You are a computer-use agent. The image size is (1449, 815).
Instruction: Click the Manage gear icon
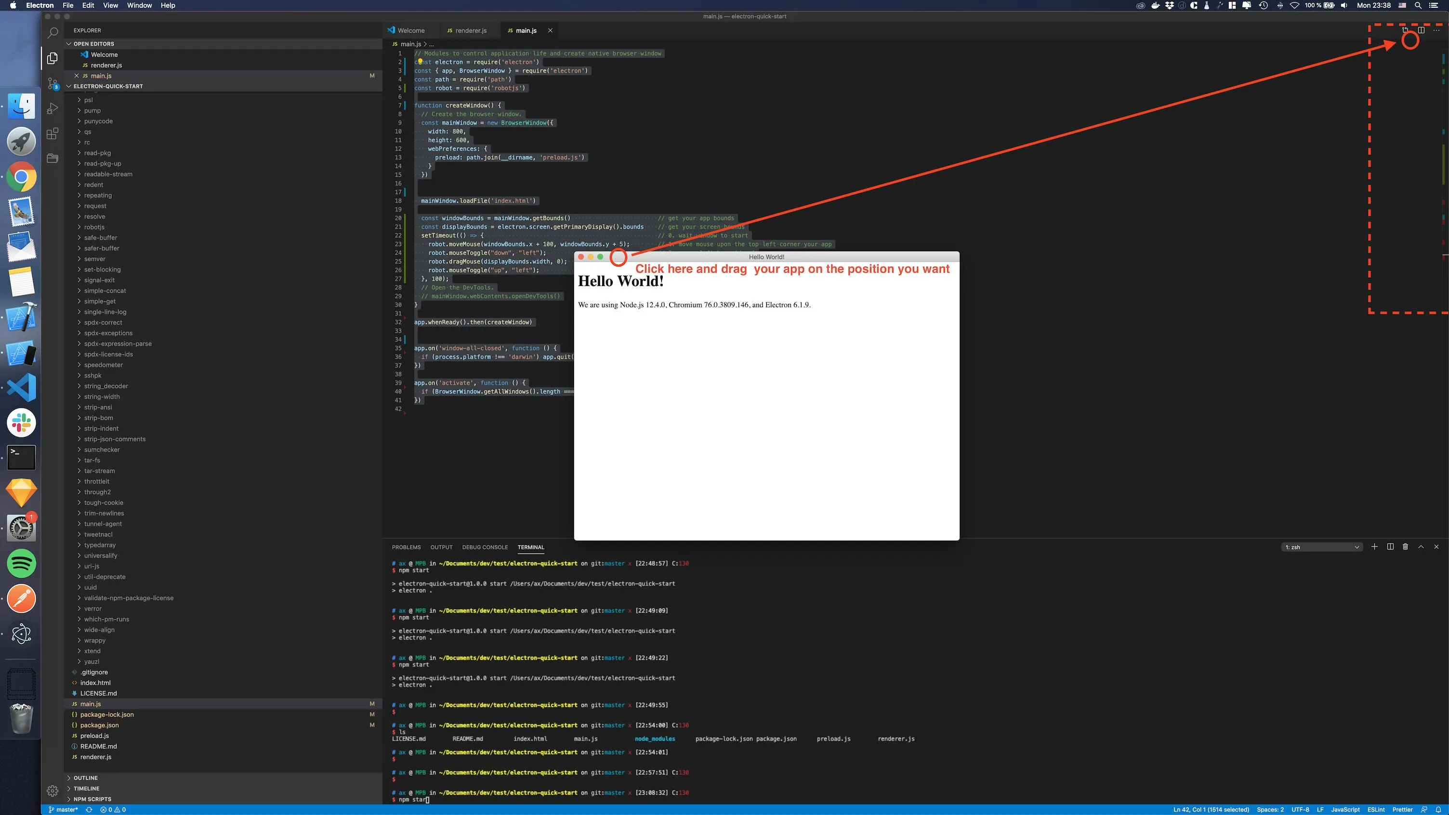pyautogui.click(x=53, y=791)
